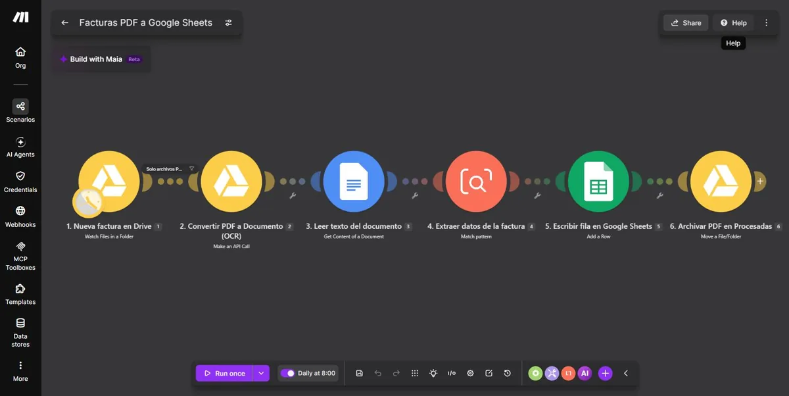The image size is (789, 396).
Task: Auto-align modules with the grid icon
Action: click(415, 373)
